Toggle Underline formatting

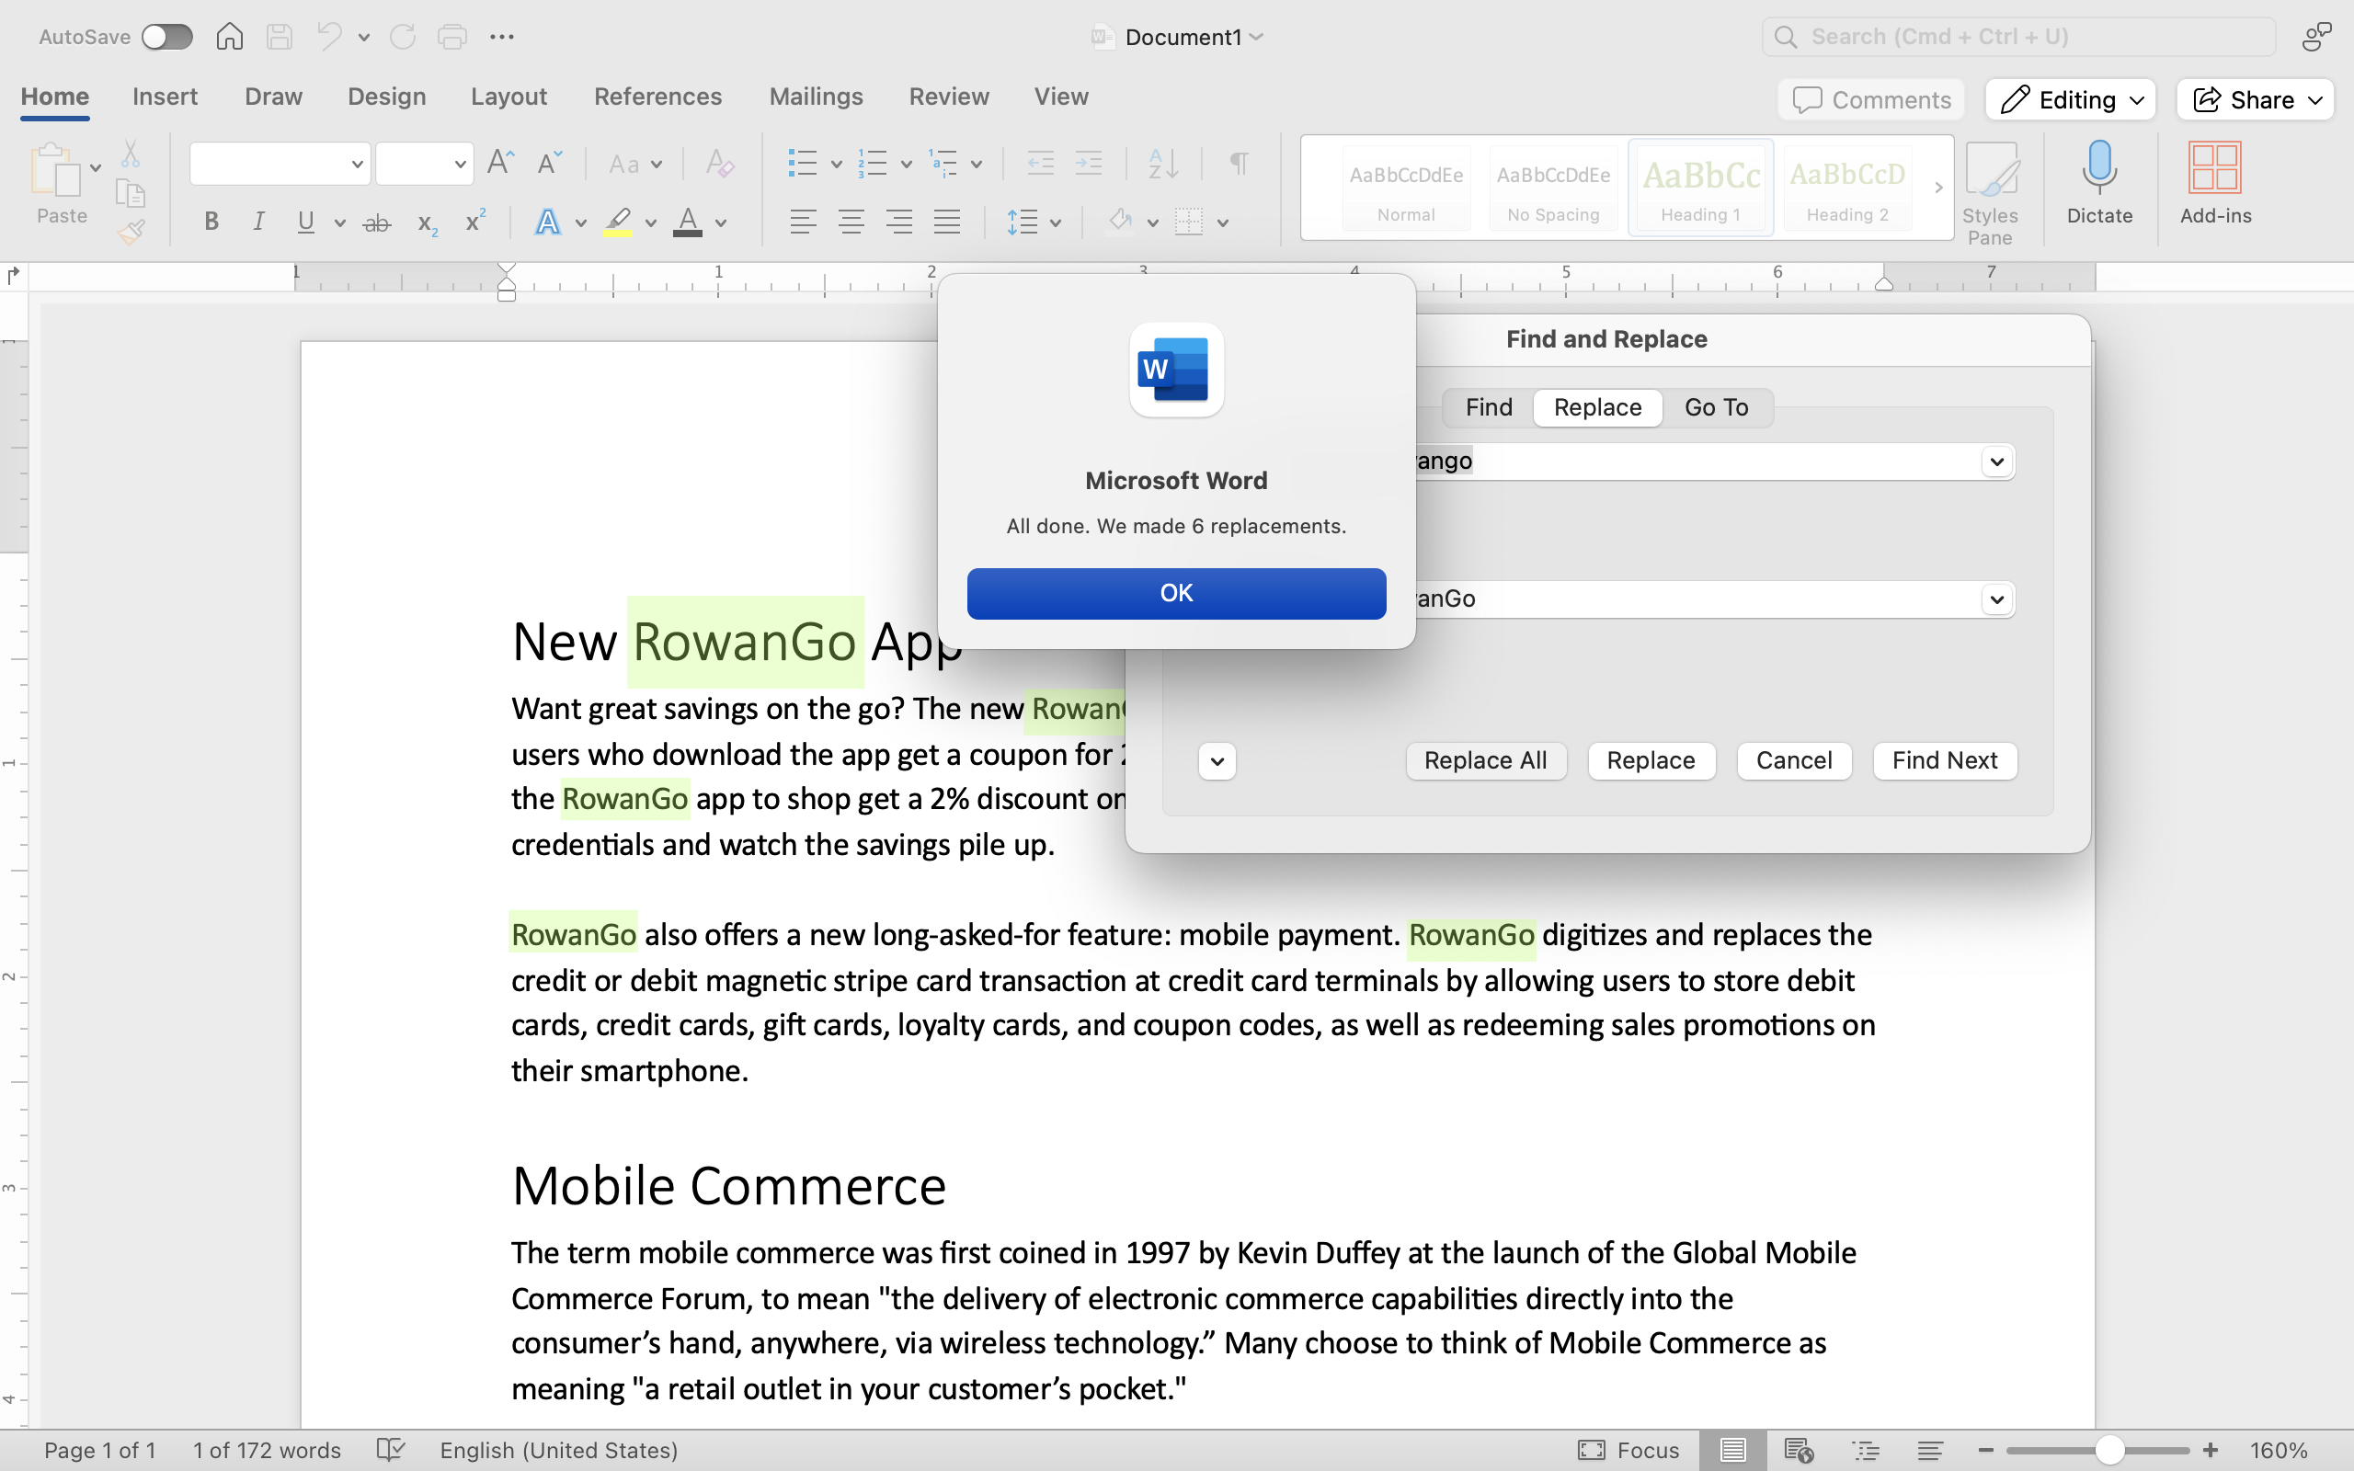click(305, 222)
